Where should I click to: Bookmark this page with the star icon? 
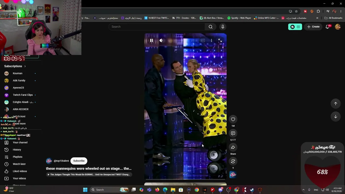(296, 11)
